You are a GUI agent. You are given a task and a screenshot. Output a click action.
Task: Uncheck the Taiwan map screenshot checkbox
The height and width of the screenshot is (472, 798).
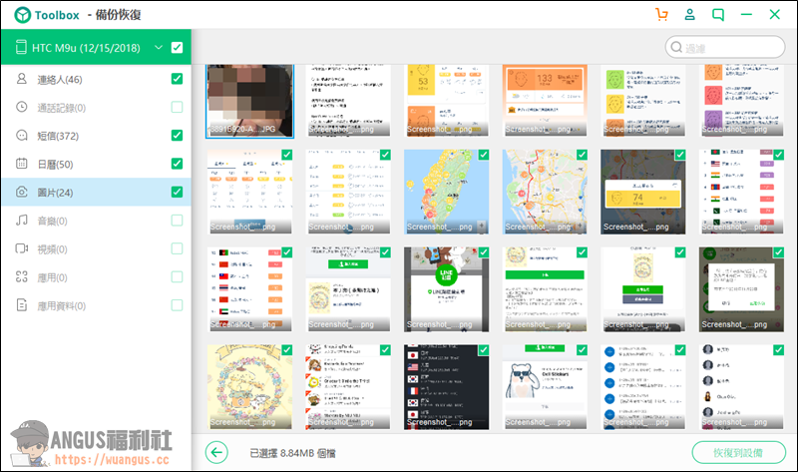[x=484, y=155]
